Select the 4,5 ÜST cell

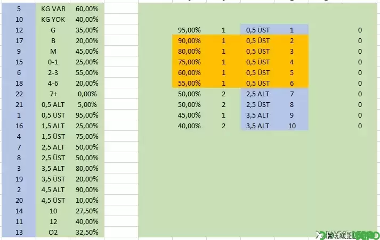(53, 200)
